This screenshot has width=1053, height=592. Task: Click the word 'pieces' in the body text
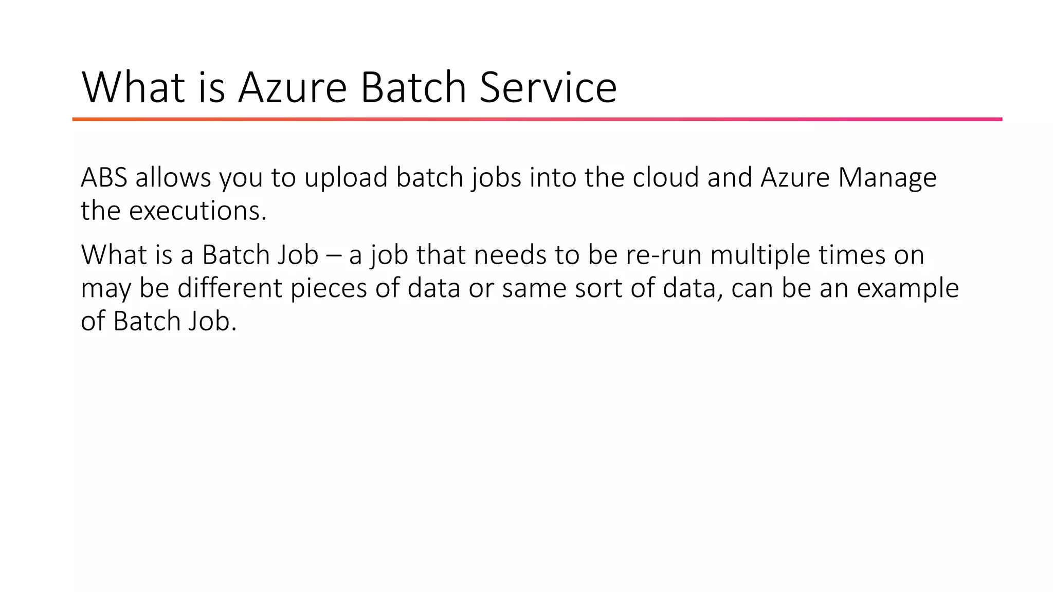tap(329, 288)
